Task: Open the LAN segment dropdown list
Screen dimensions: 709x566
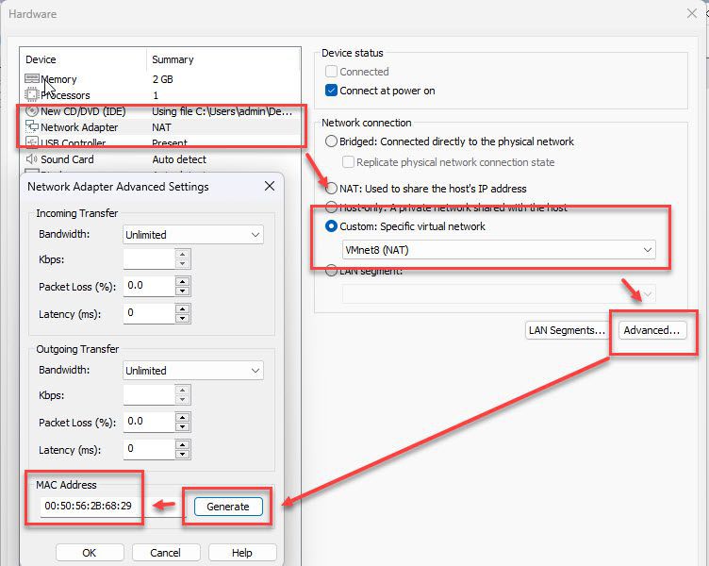Action: point(499,294)
